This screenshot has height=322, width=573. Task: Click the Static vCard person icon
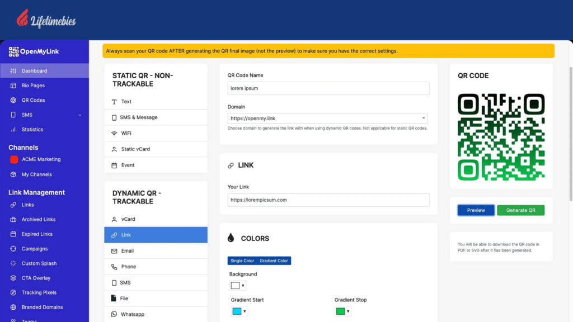tap(114, 149)
